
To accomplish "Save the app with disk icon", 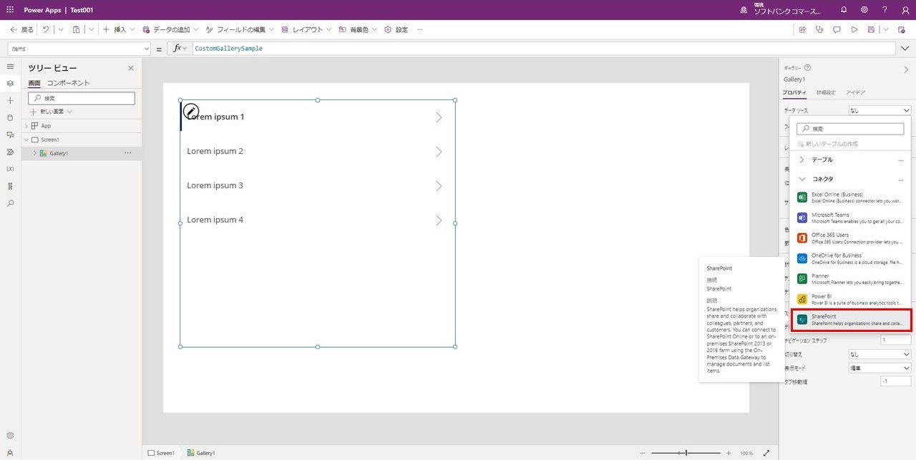I will [x=871, y=29].
